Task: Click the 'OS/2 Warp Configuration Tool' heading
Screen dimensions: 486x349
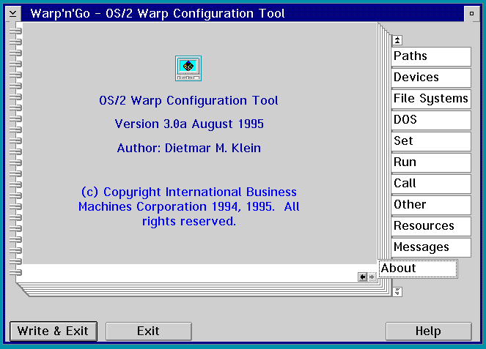Action: (188, 101)
